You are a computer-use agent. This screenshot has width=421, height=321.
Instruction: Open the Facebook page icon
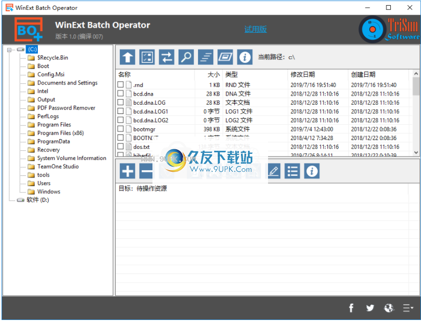[351, 308]
